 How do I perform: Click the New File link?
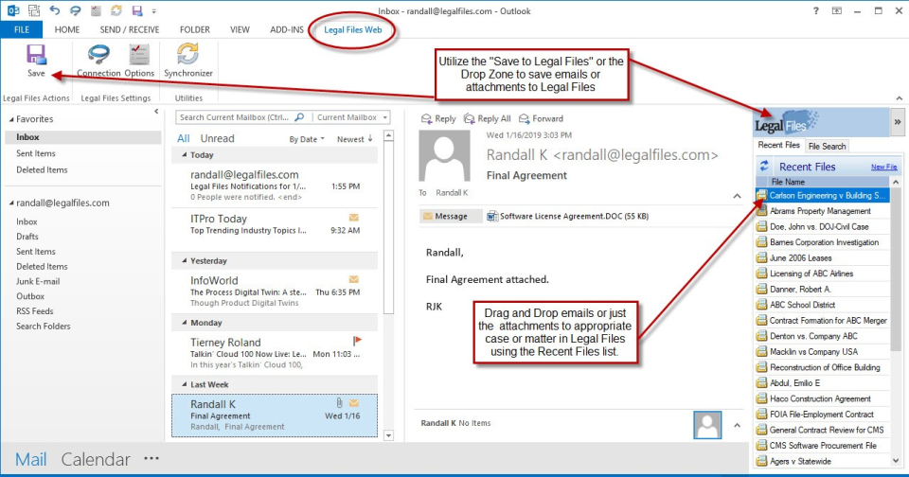tap(884, 167)
